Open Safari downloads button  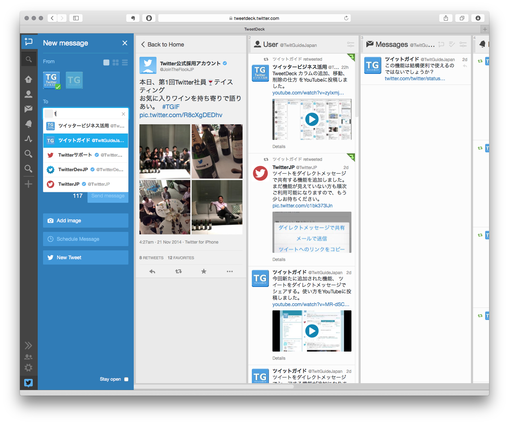point(478,18)
